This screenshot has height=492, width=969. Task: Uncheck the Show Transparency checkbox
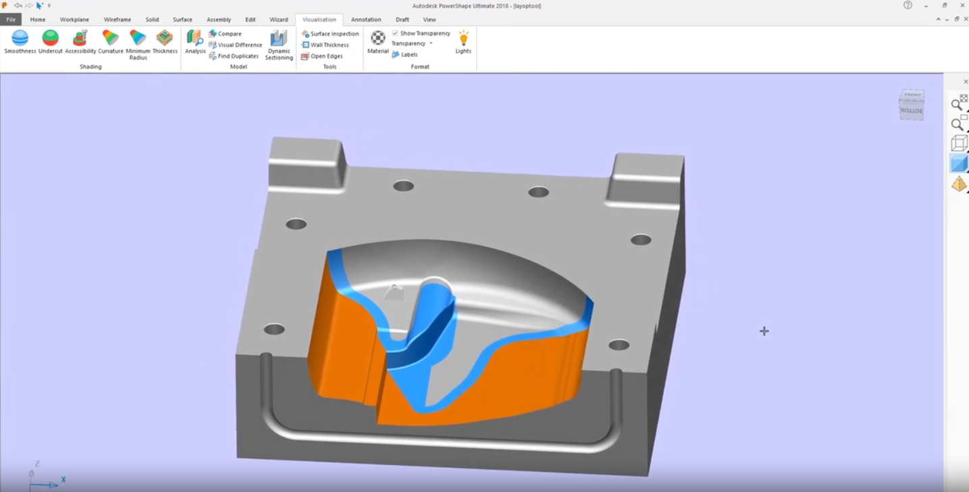(x=396, y=33)
